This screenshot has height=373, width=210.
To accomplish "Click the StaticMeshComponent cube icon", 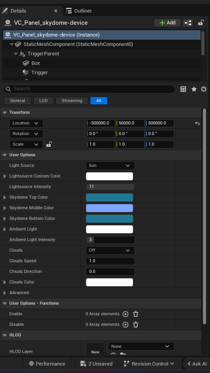I will (18, 44).
